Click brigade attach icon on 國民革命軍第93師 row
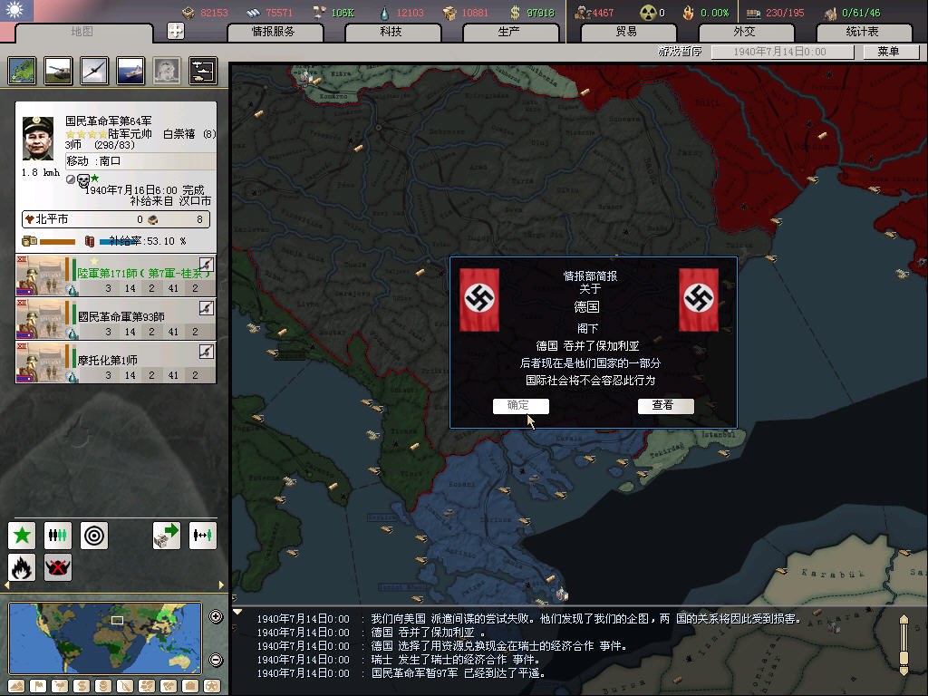The height and width of the screenshot is (696, 928). tap(206, 308)
